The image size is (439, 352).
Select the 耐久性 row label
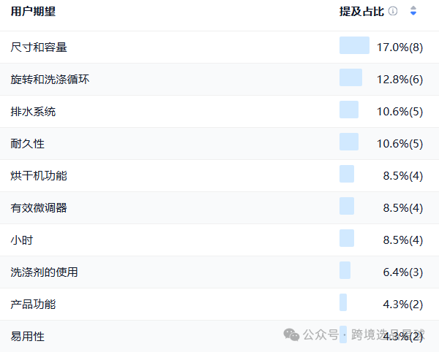click(28, 144)
